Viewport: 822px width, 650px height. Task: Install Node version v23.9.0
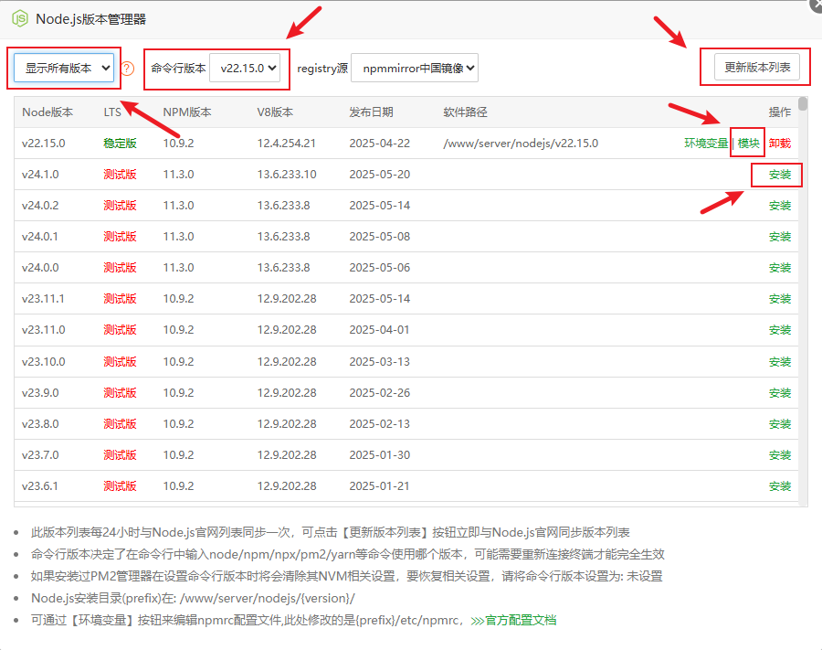tap(780, 393)
